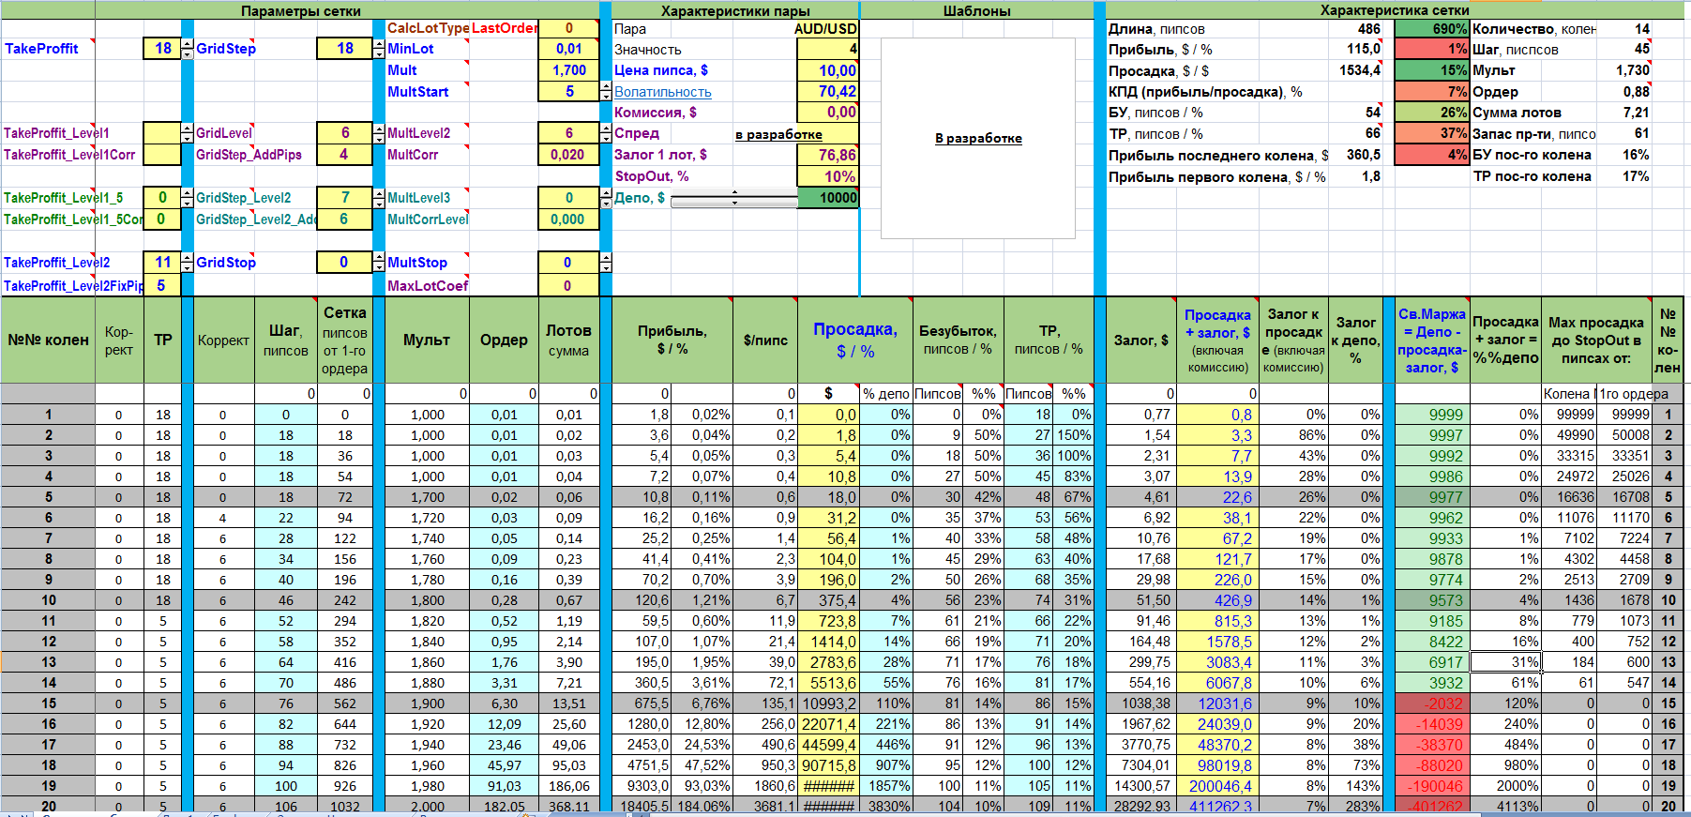This screenshot has width=1691, height=817.
Task: Select the Значность cell showing 4
Action: (x=827, y=49)
